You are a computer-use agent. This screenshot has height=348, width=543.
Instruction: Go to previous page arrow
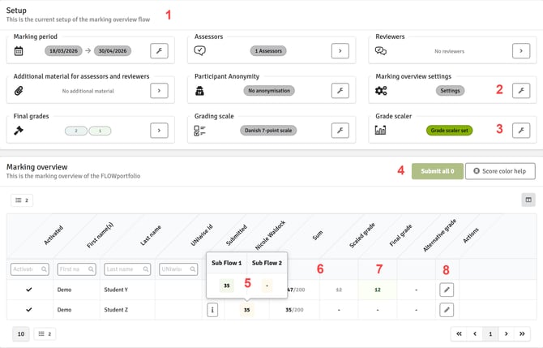[x=475, y=333]
